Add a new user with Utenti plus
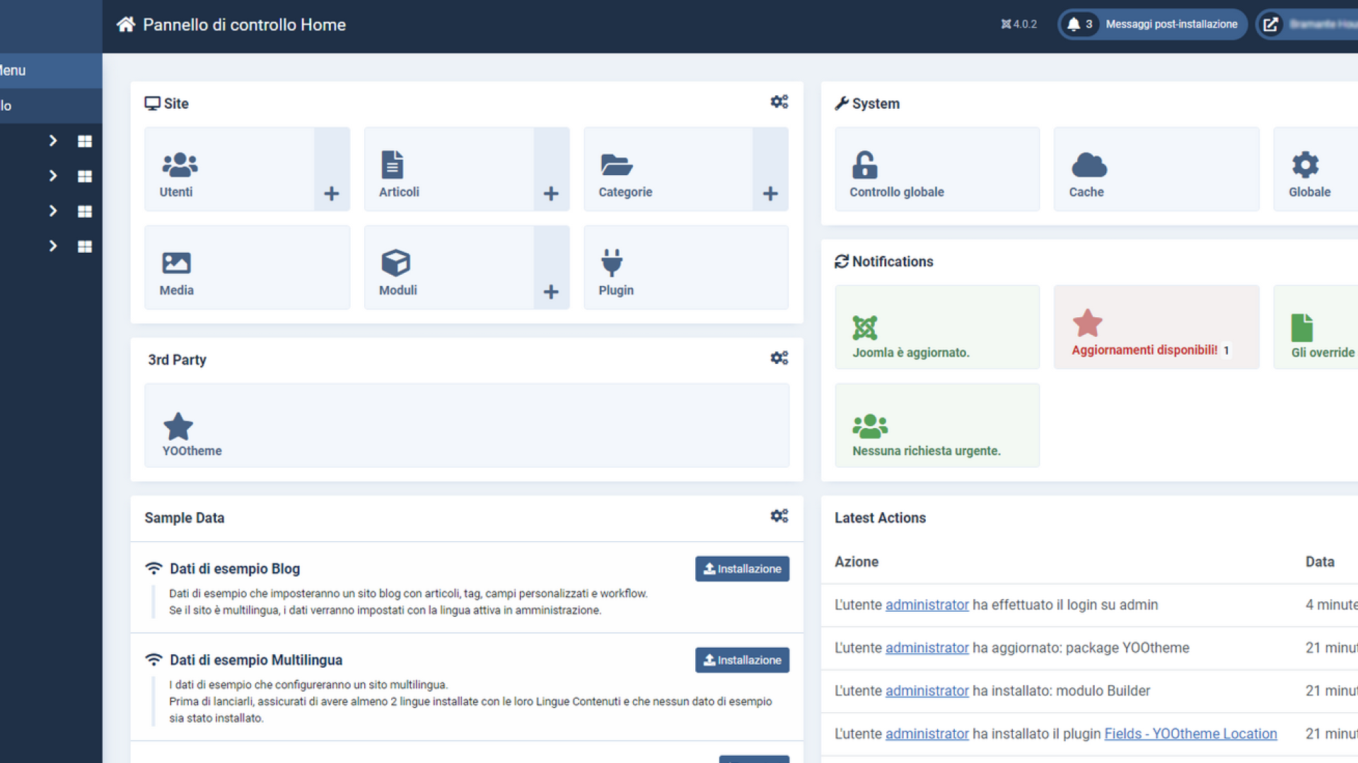This screenshot has height=763, width=1358. point(332,169)
